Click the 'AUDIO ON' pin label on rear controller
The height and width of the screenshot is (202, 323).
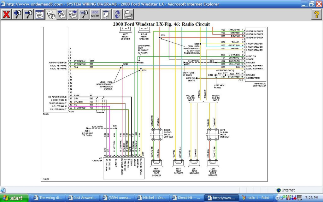tap(251, 56)
